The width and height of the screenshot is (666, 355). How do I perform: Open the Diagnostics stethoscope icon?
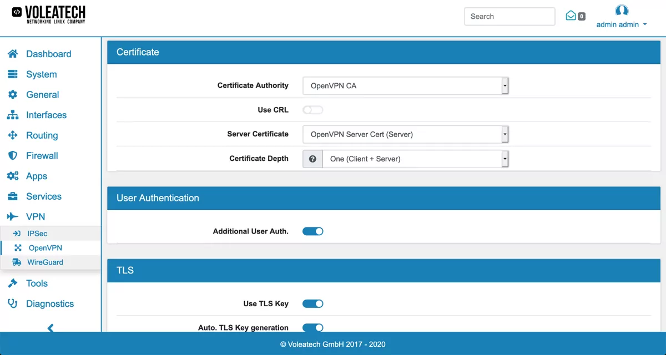[13, 303]
